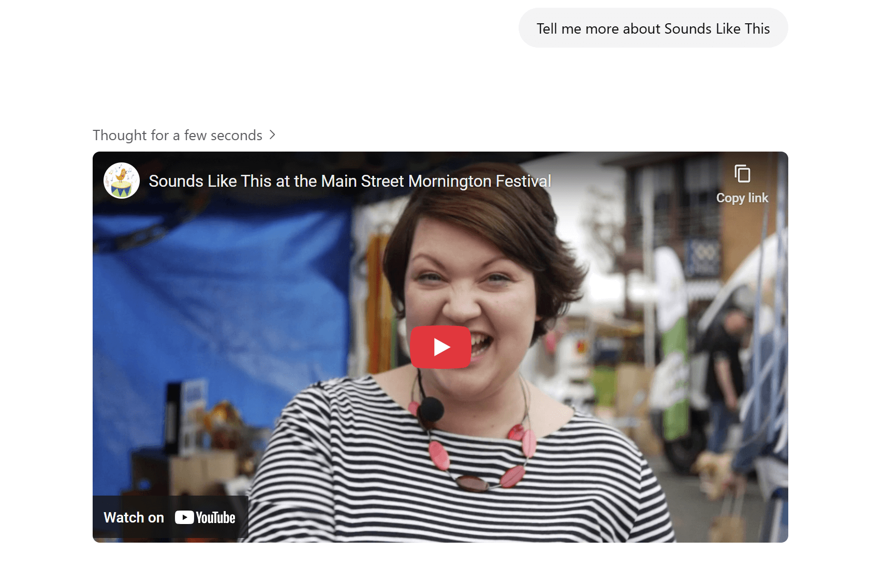Click the video title Sounds Like This
Viewport: 883px width, 568px height.
pyautogui.click(x=350, y=181)
